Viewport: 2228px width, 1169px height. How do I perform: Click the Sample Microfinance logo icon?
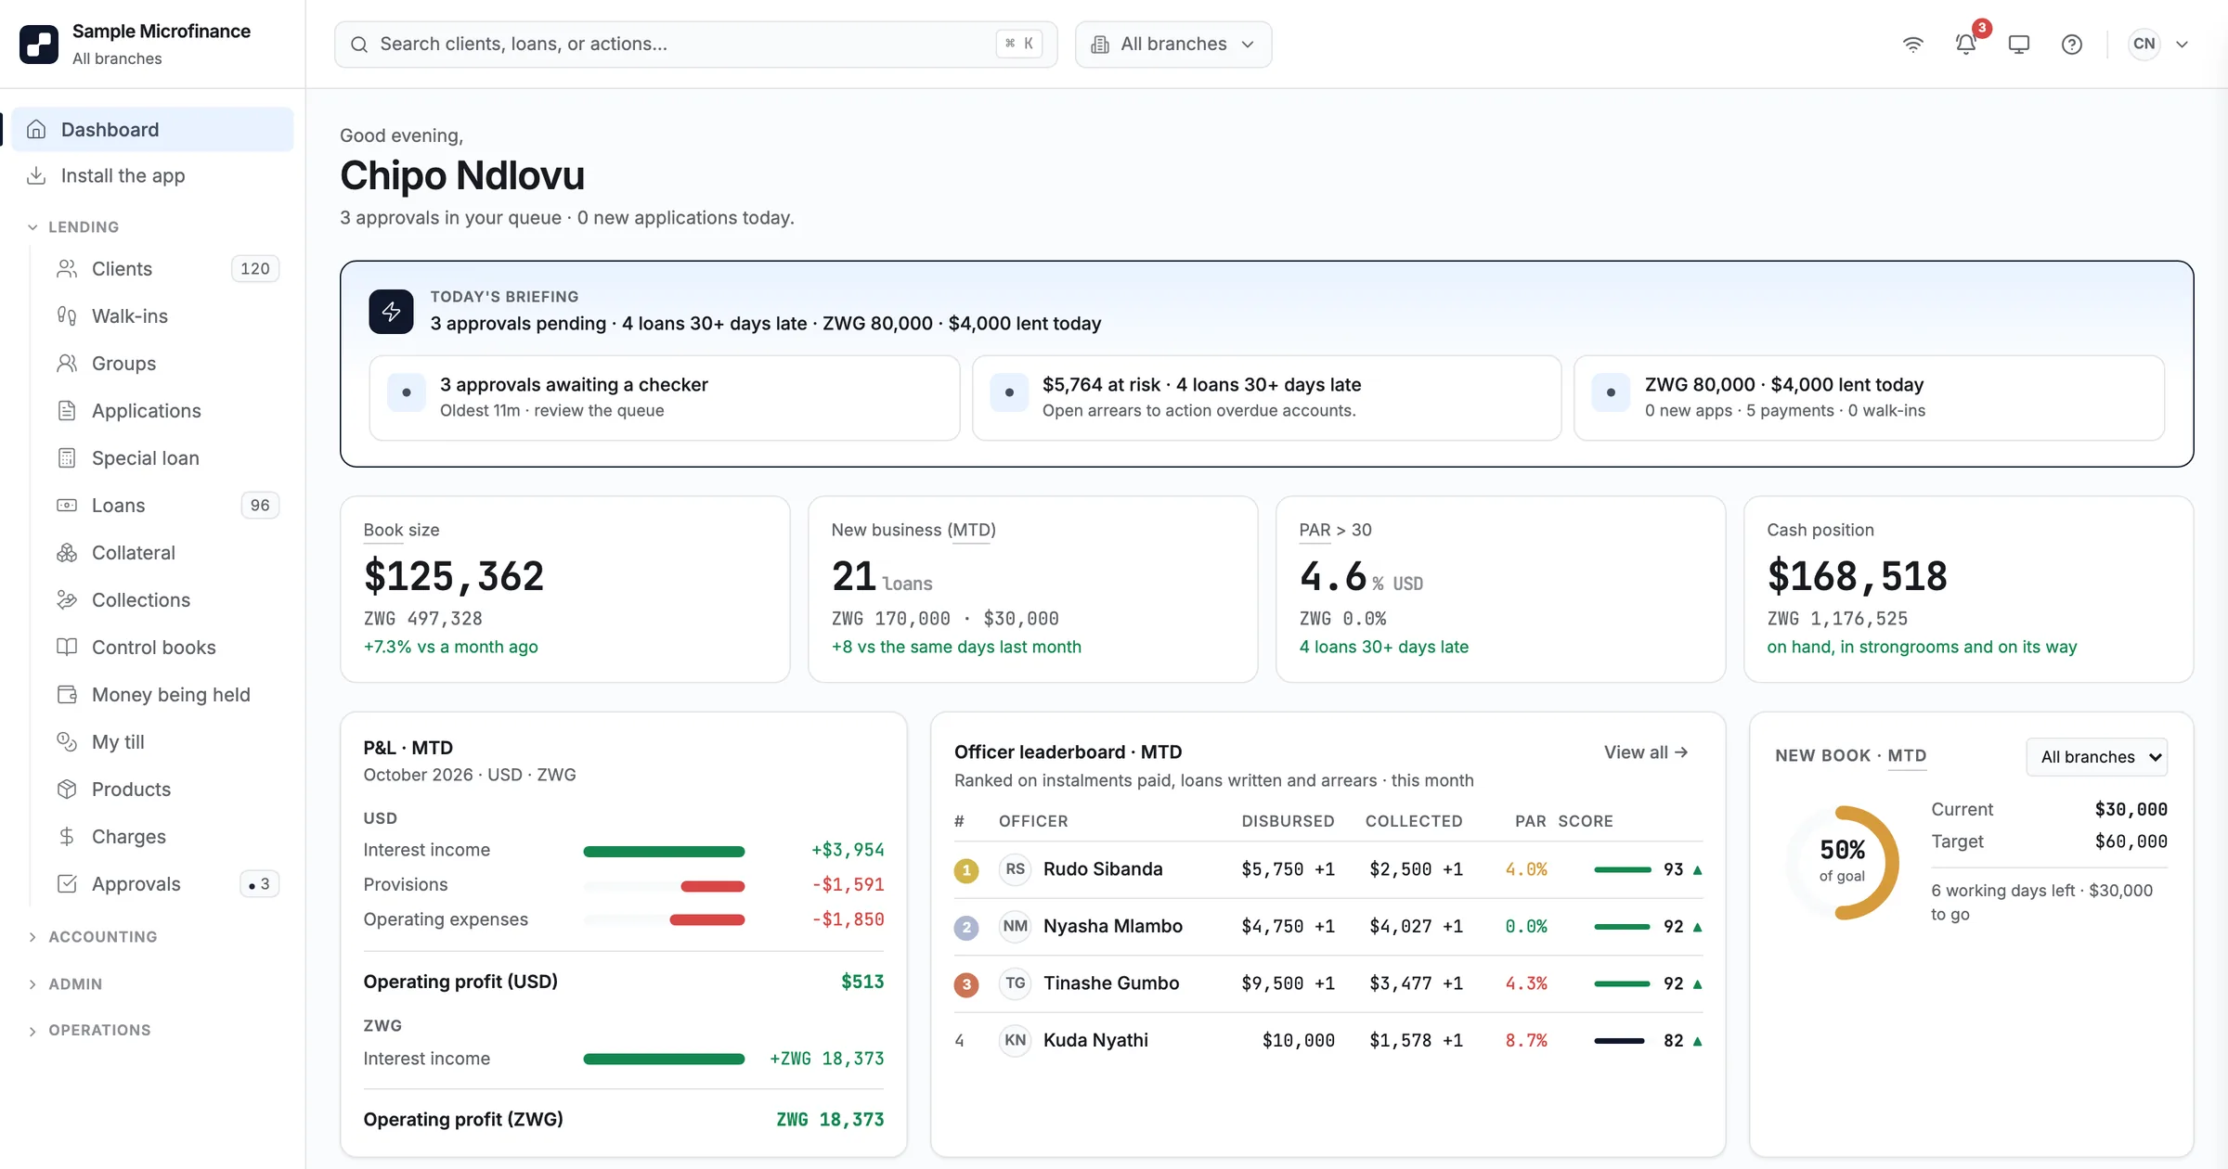tap(39, 44)
